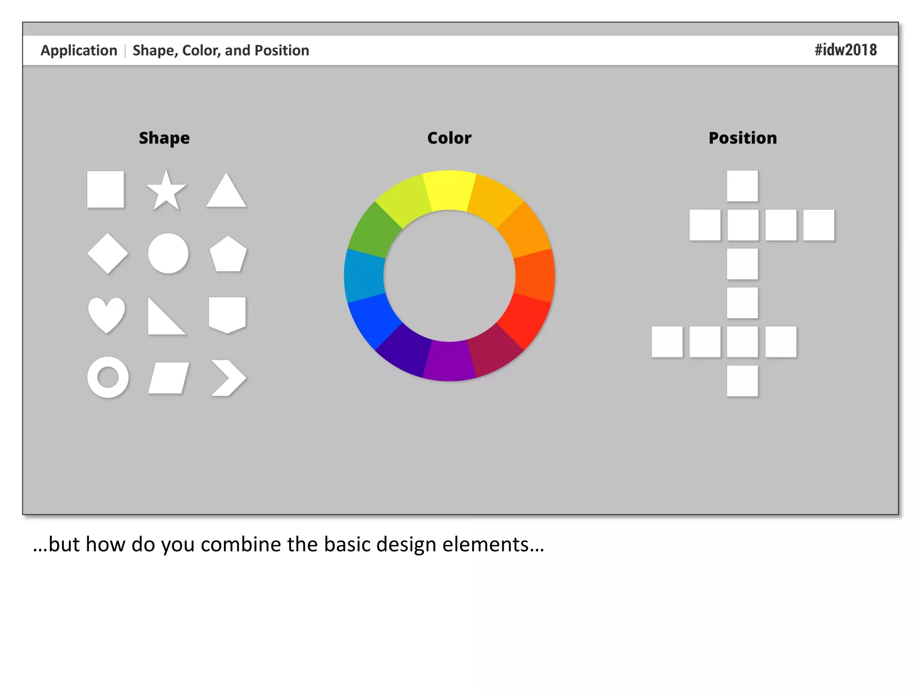
Task: Click the topmost Position square
Action: 742,186
